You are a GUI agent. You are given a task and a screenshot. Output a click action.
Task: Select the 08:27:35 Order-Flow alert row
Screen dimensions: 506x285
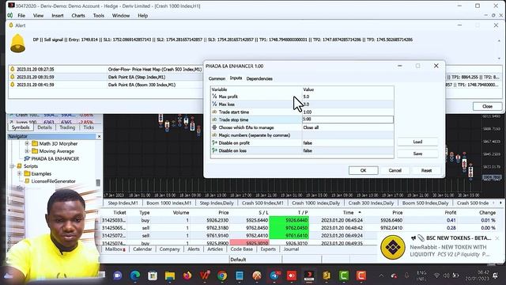pyautogui.click(x=106, y=69)
